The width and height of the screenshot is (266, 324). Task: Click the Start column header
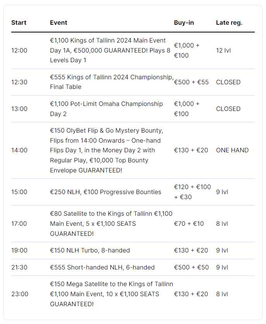pos(19,23)
